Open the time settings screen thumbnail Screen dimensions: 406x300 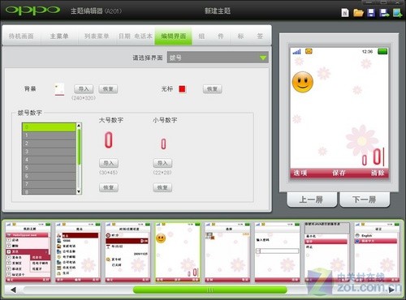[x=127, y=252]
